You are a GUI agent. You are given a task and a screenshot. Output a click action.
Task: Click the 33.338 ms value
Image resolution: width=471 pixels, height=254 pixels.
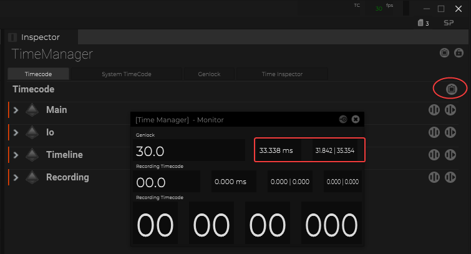pyautogui.click(x=278, y=150)
